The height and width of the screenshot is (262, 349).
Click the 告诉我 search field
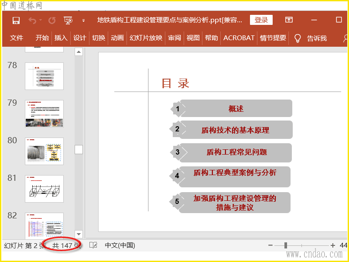click(317, 38)
